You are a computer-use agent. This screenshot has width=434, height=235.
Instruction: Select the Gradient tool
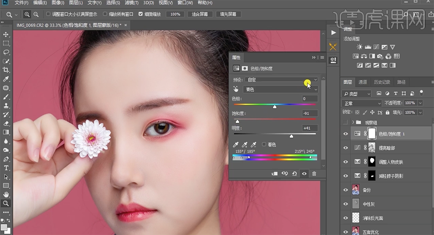(6, 132)
